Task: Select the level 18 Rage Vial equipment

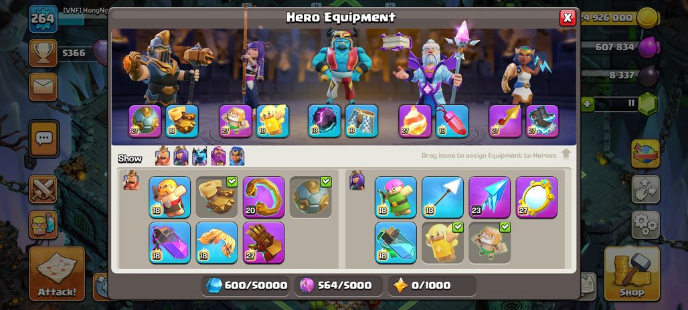Action: click(x=170, y=243)
